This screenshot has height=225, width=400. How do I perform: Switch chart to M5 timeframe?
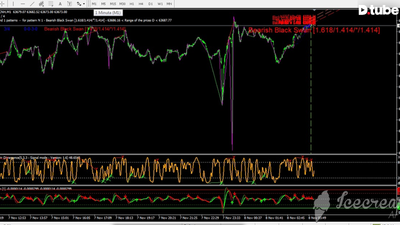[103, 4]
